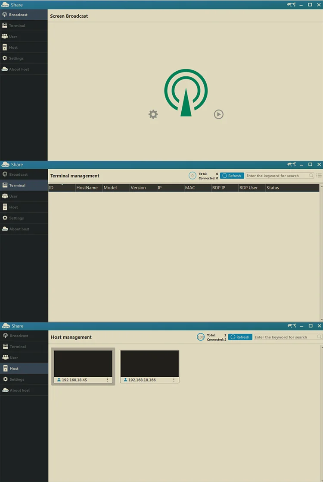Maximize the Host management window

(x=311, y=325)
